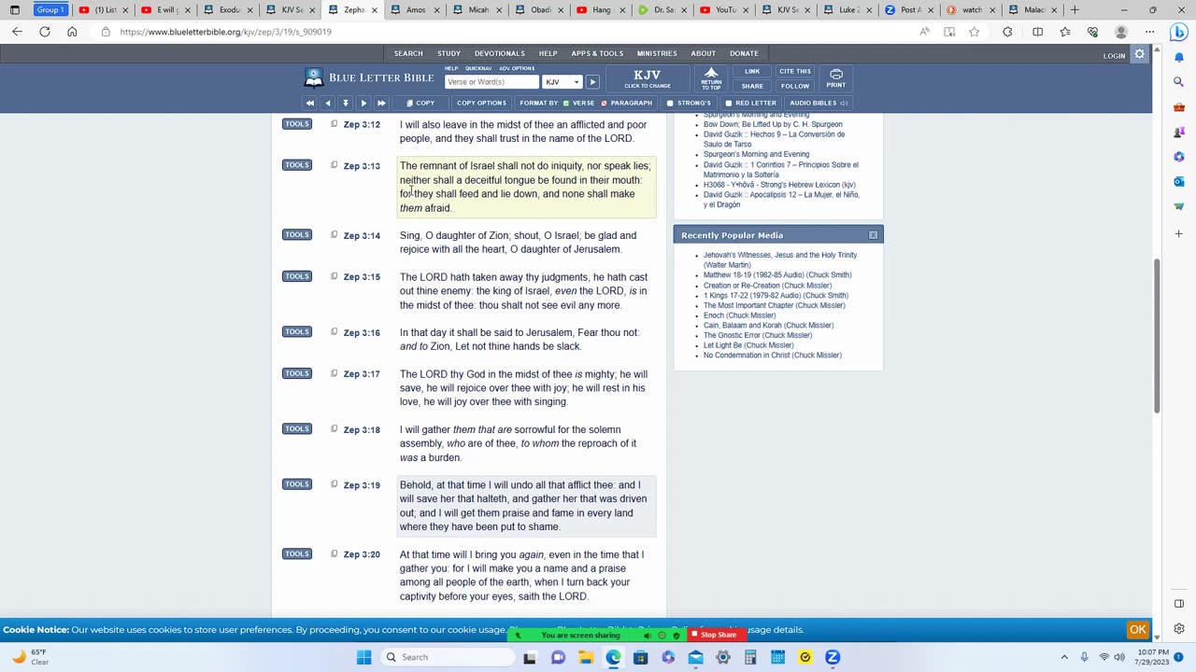Open the KJV translation dropdown
The width and height of the screenshot is (1196, 672).
(x=562, y=82)
